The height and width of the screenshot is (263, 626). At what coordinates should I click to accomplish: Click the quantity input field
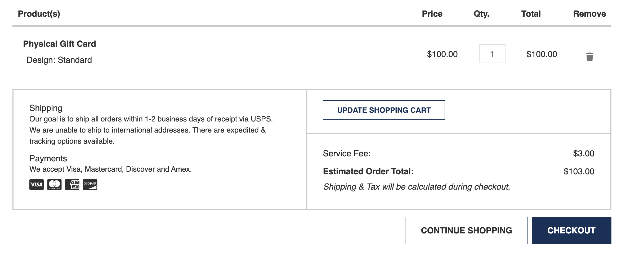(x=492, y=54)
